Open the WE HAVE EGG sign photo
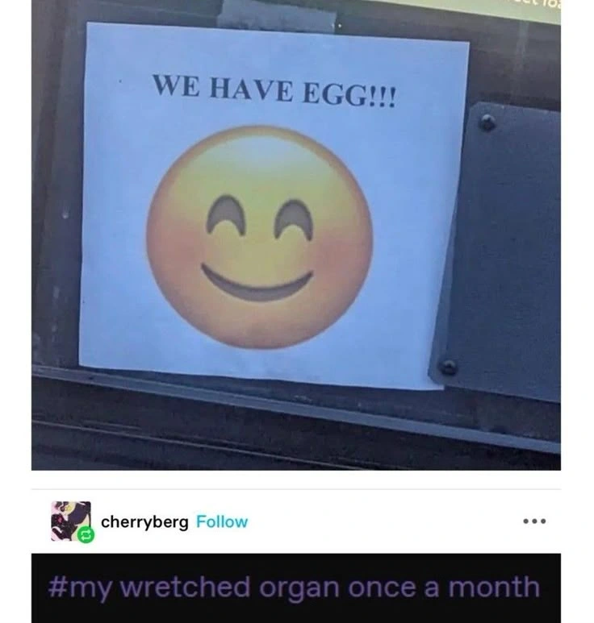The width and height of the screenshot is (594, 623). [296, 235]
